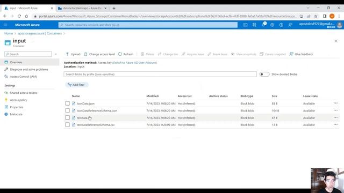Click the Upload toolbar button
The height and width of the screenshot is (193, 344).
(x=73, y=54)
